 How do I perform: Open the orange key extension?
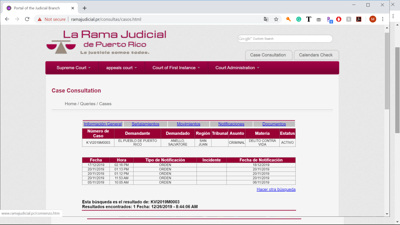(289, 19)
